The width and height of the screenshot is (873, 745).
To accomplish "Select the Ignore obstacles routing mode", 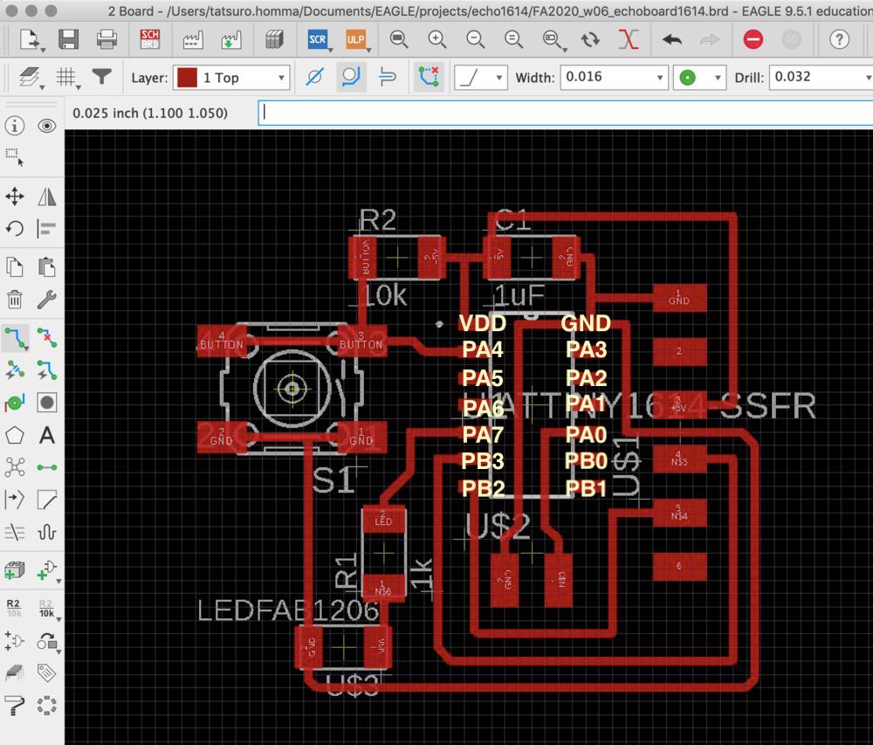I will [314, 78].
